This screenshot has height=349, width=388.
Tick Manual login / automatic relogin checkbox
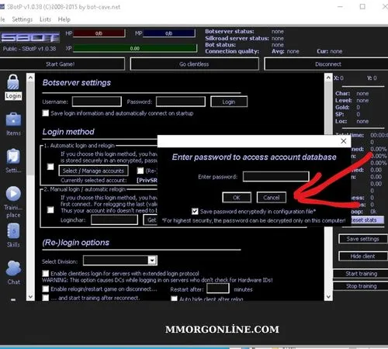coord(50,209)
